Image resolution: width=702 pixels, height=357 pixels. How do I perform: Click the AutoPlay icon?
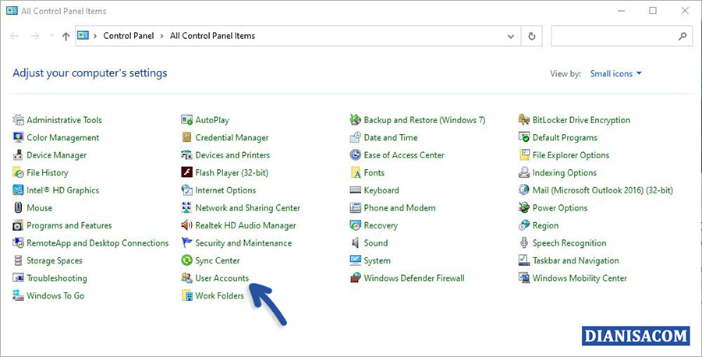pyautogui.click(x=186, y=120)
